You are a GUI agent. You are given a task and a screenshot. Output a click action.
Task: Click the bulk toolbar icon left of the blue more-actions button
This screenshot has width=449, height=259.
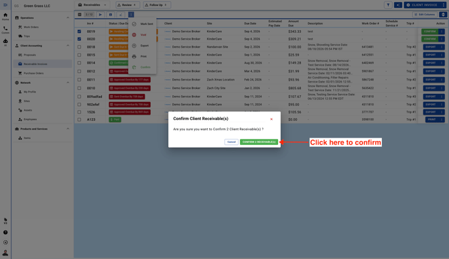pyautogui.click(x=121, y=15)
